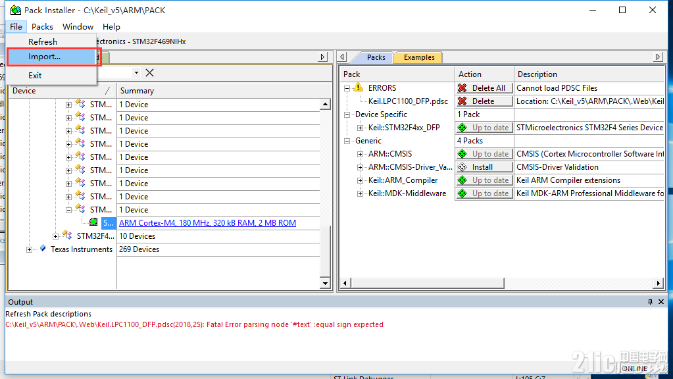Click the device list scrollbar down arrow
The image size is (673, 379).
click(x=325, y=283)
